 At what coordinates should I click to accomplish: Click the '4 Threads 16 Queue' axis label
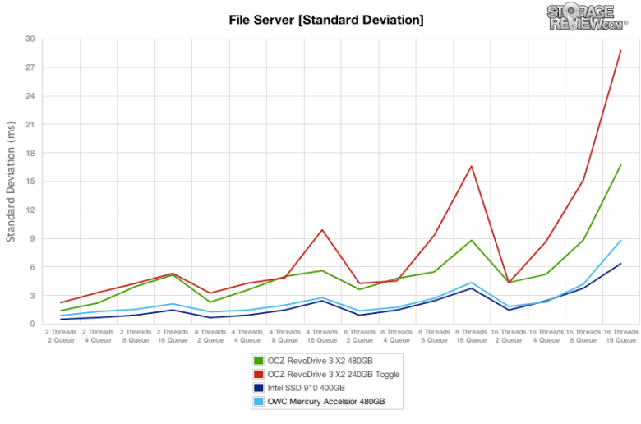[321, 336]
